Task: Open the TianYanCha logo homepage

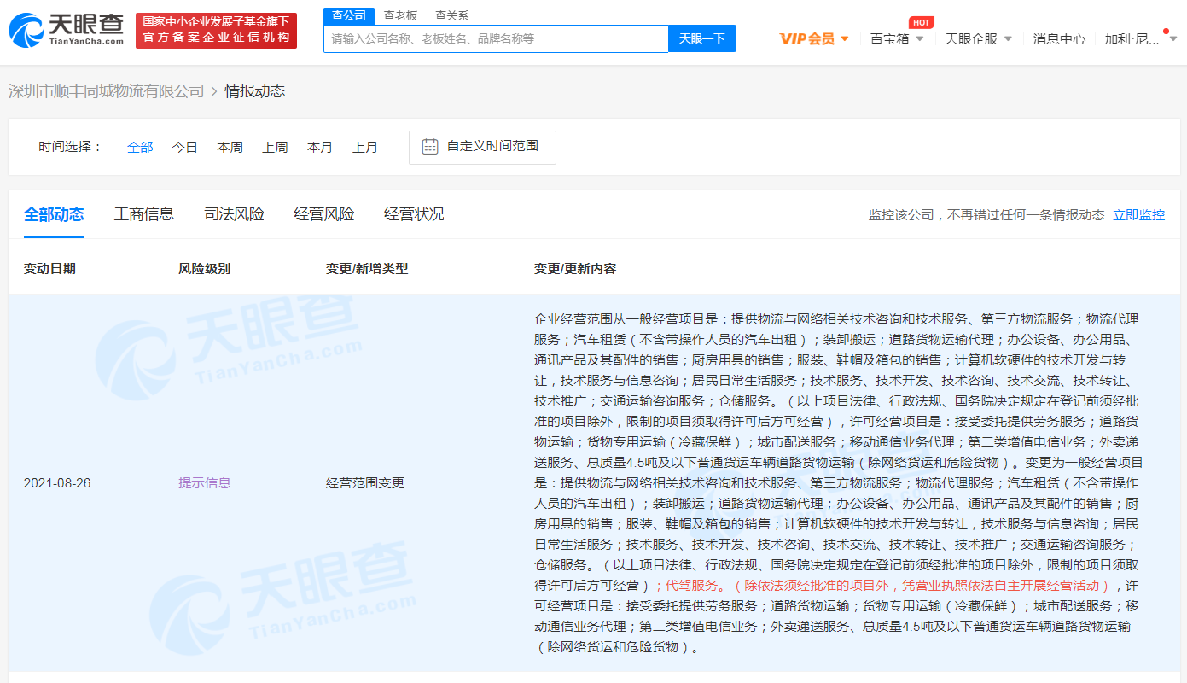Action: coord(67,30)
